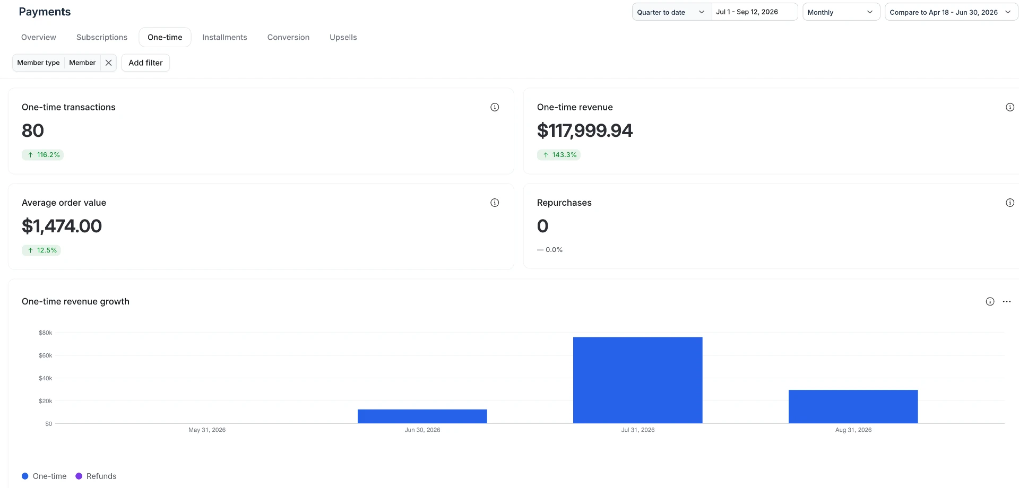Open info icon on Average order value card

click(495, 203)
